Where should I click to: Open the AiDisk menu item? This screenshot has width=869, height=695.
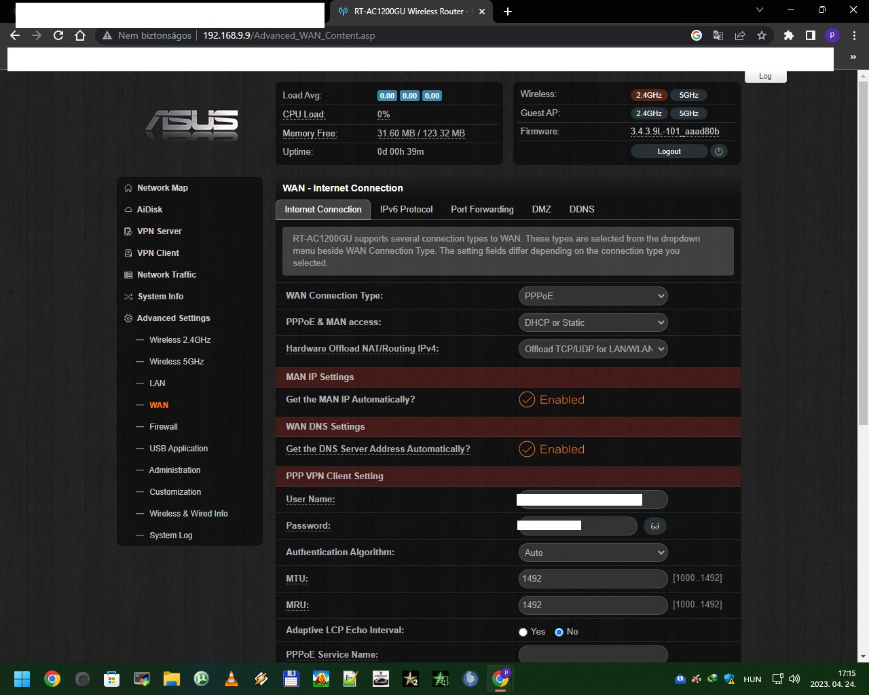click(x=149, y=210)
